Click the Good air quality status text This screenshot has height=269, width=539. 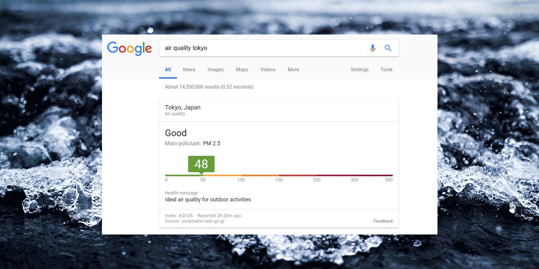point(176,133)
